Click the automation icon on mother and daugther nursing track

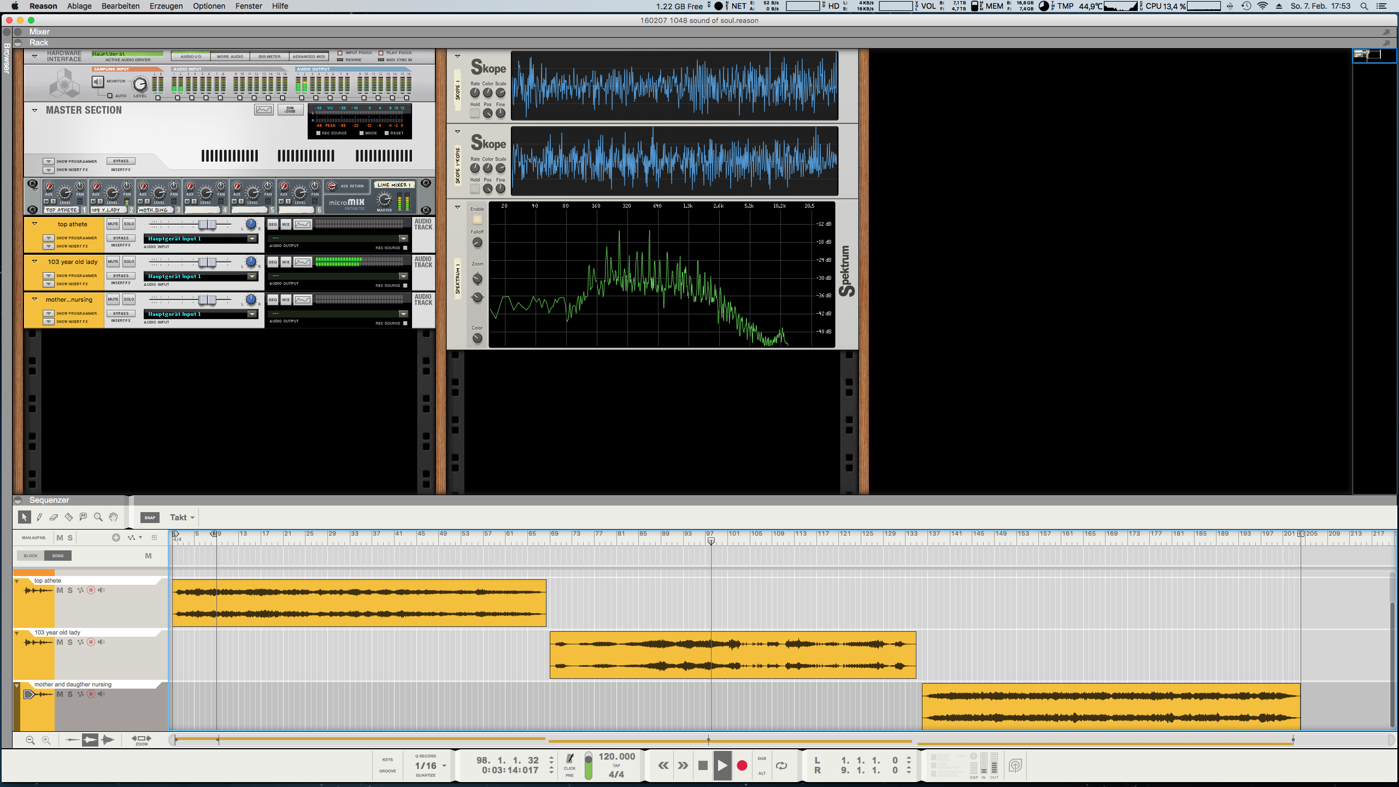pos(80,694)
